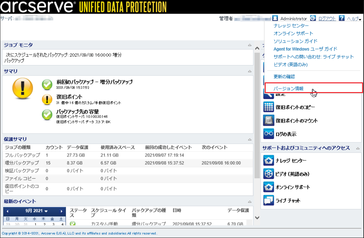Image resolution: width=364 pixels, height=238 pixels.
Task: Go to the previous month in the calendar
Action: [8, 211]
